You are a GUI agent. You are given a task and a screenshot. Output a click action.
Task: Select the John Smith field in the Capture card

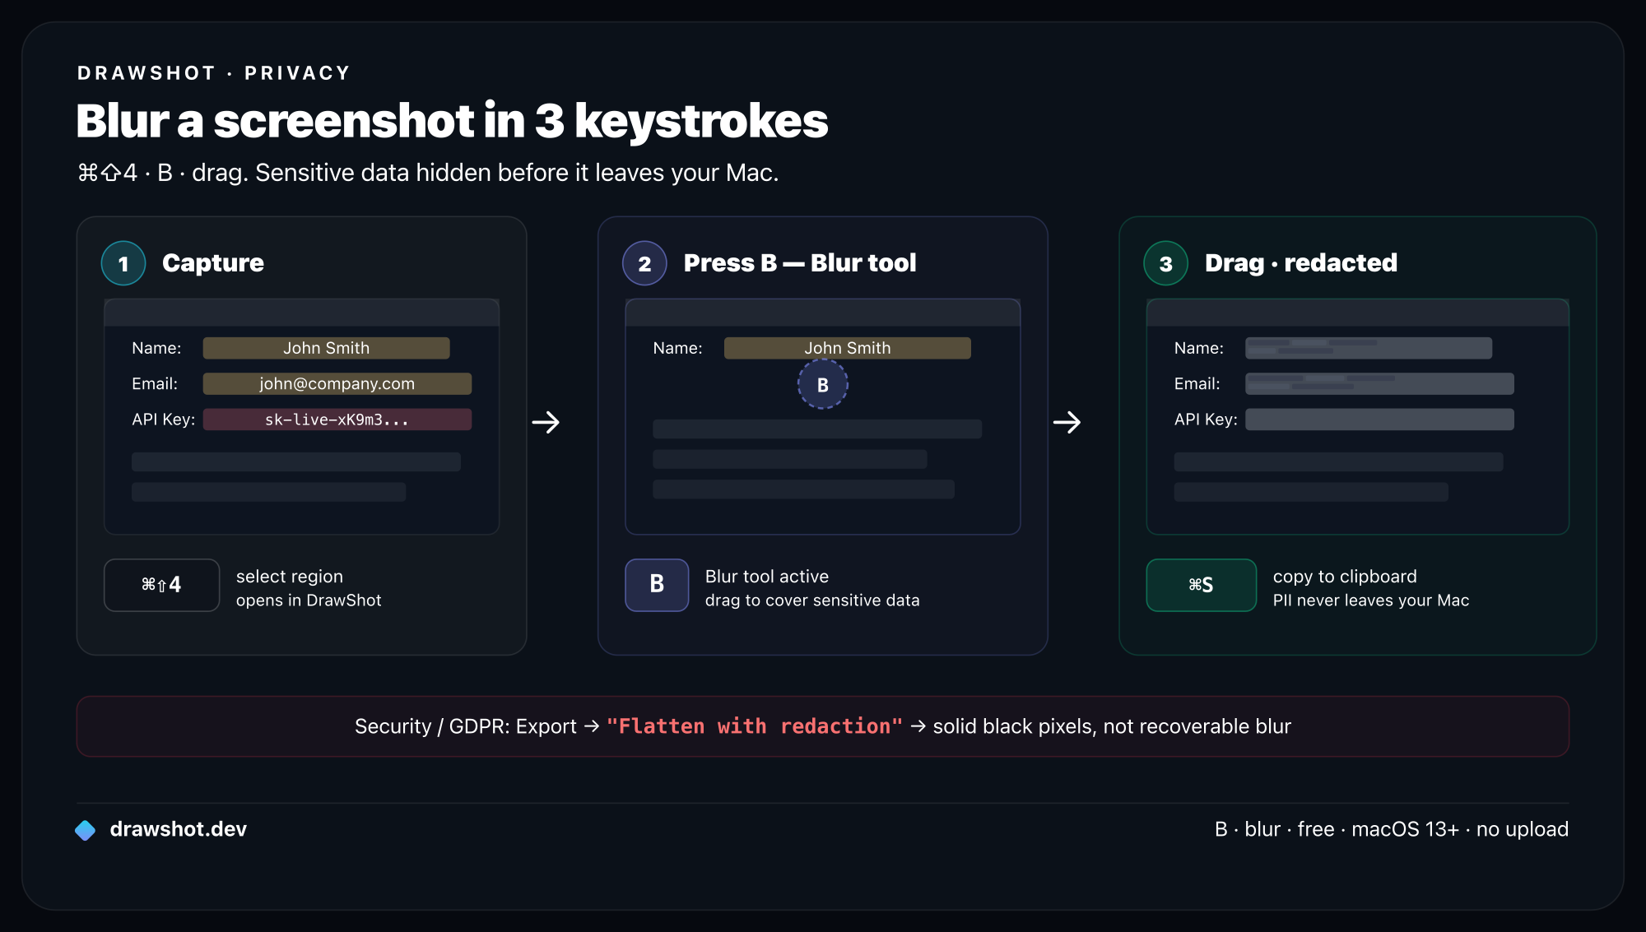tap(326, 348)
